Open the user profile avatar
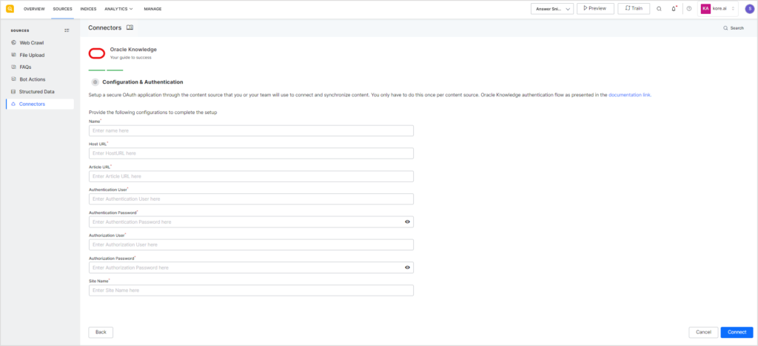 749,9
